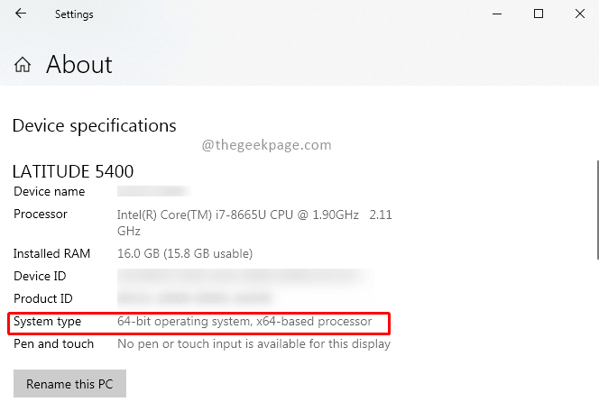Click the Pen and touch label
Image resolution: width=599 pixels, height=411 pixels.
(x=53, y=344)
